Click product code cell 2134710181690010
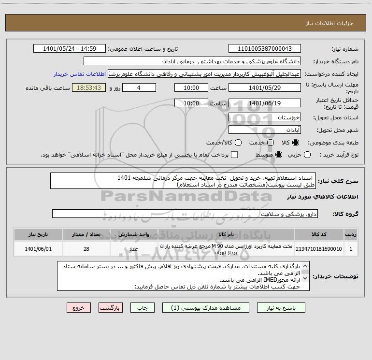This screenshot has height=360, width=372. coord(319,249)
